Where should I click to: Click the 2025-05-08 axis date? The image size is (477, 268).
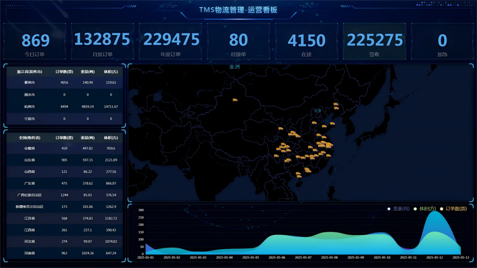tap(329, 257)
